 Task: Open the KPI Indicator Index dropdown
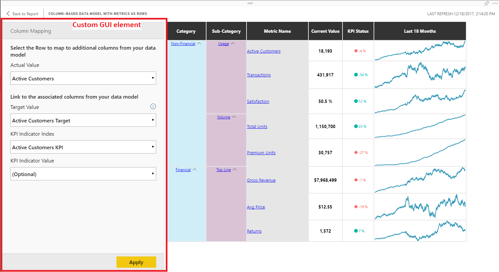tap(83, 147)
